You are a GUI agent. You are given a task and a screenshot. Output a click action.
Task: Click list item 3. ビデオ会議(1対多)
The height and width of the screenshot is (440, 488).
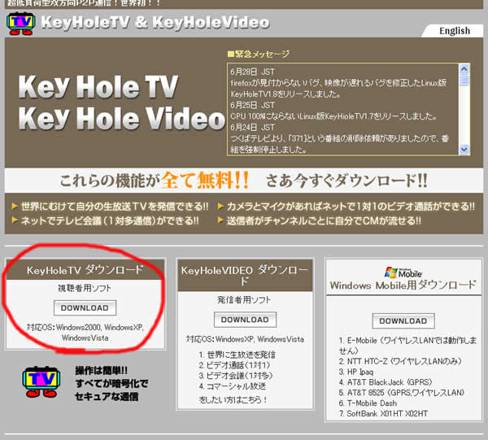pos(236,376)
